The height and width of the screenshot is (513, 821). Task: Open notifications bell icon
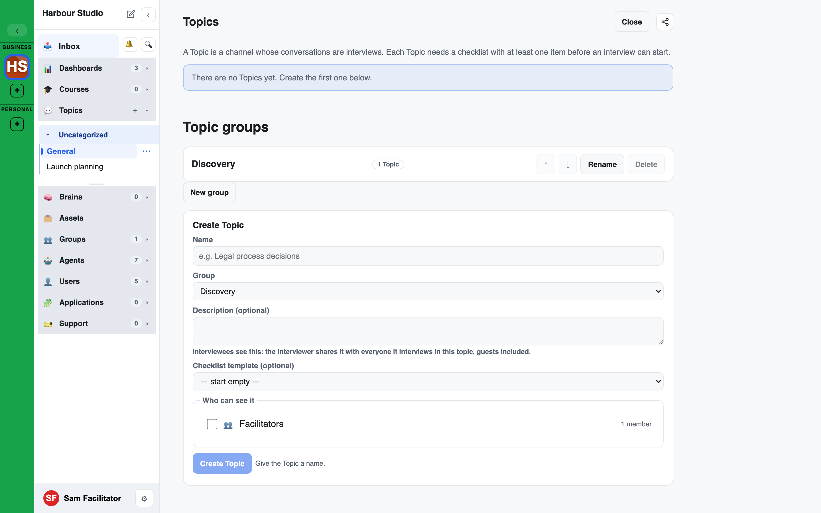(130, 44)
